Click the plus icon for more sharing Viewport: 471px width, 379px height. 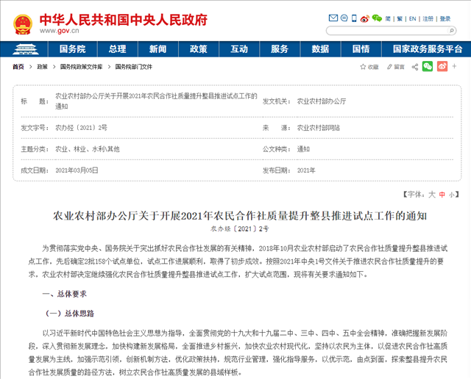point(454,66)
